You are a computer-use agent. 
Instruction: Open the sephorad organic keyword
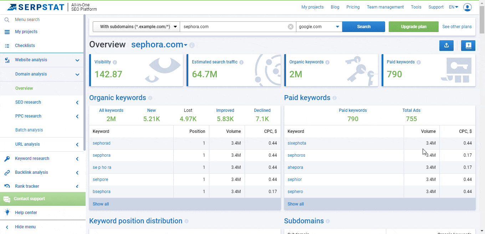tap(102, 143)
